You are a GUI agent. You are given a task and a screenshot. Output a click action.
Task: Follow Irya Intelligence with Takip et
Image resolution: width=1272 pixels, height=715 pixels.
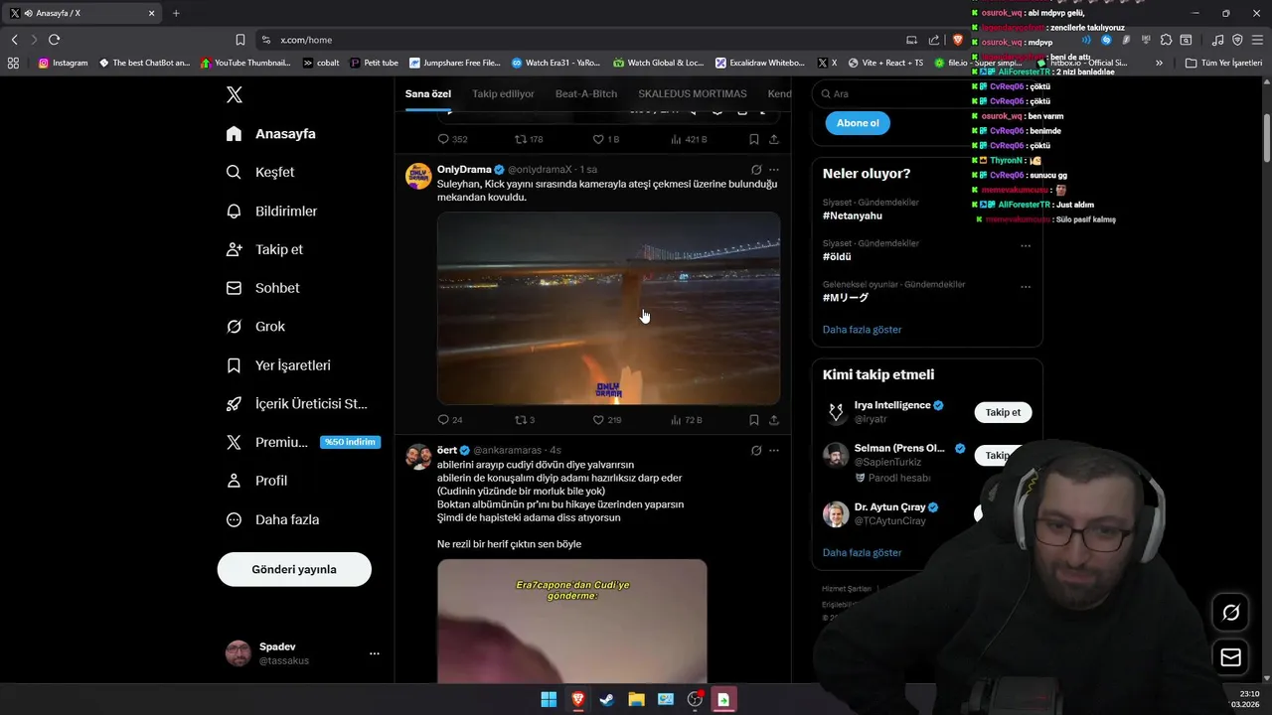coord(1003,412)
